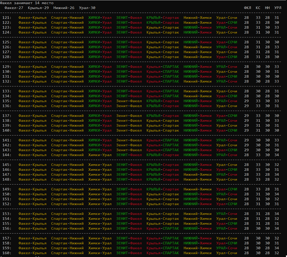
Task: Select "Крылья-СПАРТАК" in row 156
Action: click(163, 228)
